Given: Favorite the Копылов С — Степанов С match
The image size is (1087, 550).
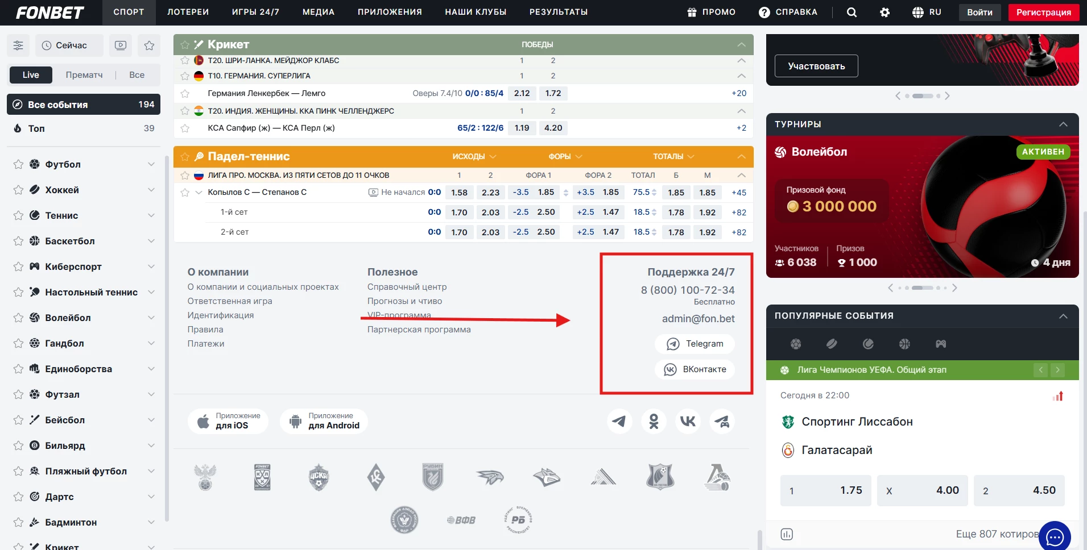Looking at the screenshot, I should [185, 193].
